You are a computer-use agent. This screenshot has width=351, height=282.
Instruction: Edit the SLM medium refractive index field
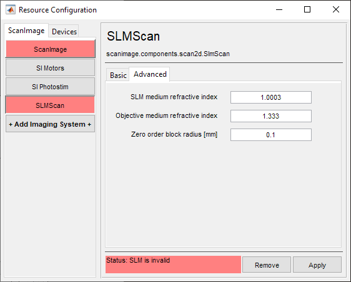(x=271, y=97)
